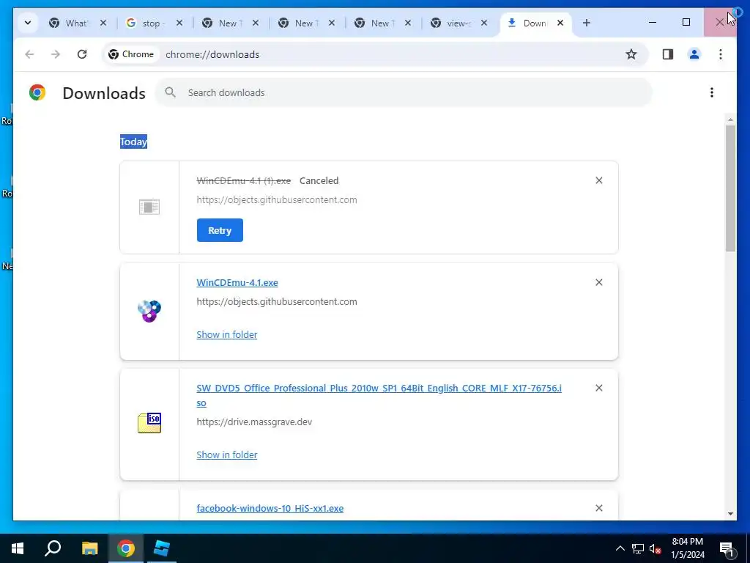This screenshot has height=563, width=750.
Task: Retry the canceled WinCDEmu-4.1 (1).exe download
Action: tap(220, 230)
